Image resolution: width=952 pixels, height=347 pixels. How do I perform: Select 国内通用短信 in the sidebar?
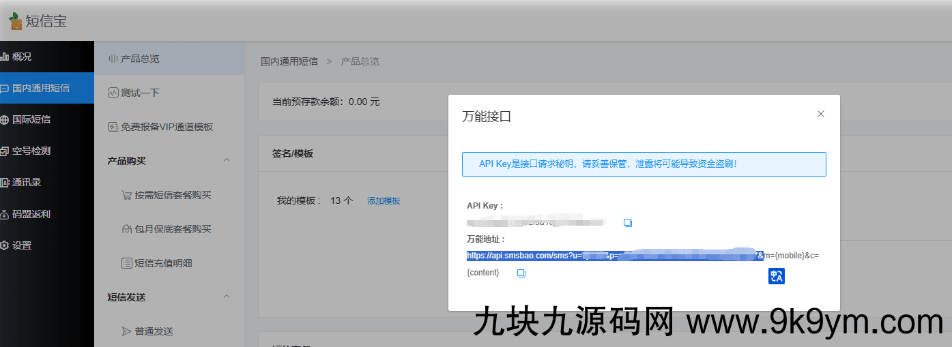[x=47, y=88]
